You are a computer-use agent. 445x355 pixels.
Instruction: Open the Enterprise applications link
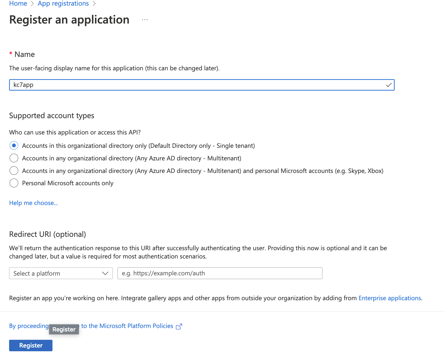[390, 298]
